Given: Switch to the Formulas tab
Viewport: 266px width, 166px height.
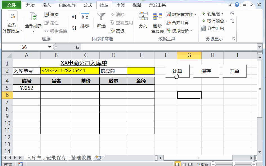Looking at the screenshot, I should pyautogui.click(x=88, y=5).
